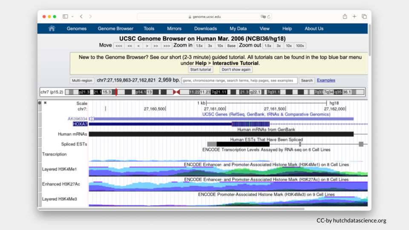Click the HOXA7 coding exon block

pyautogui.click(x=251, y=124)
